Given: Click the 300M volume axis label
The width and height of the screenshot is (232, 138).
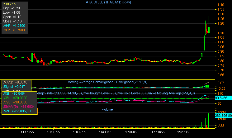Looking at the screenshot, I should [221, 112].
